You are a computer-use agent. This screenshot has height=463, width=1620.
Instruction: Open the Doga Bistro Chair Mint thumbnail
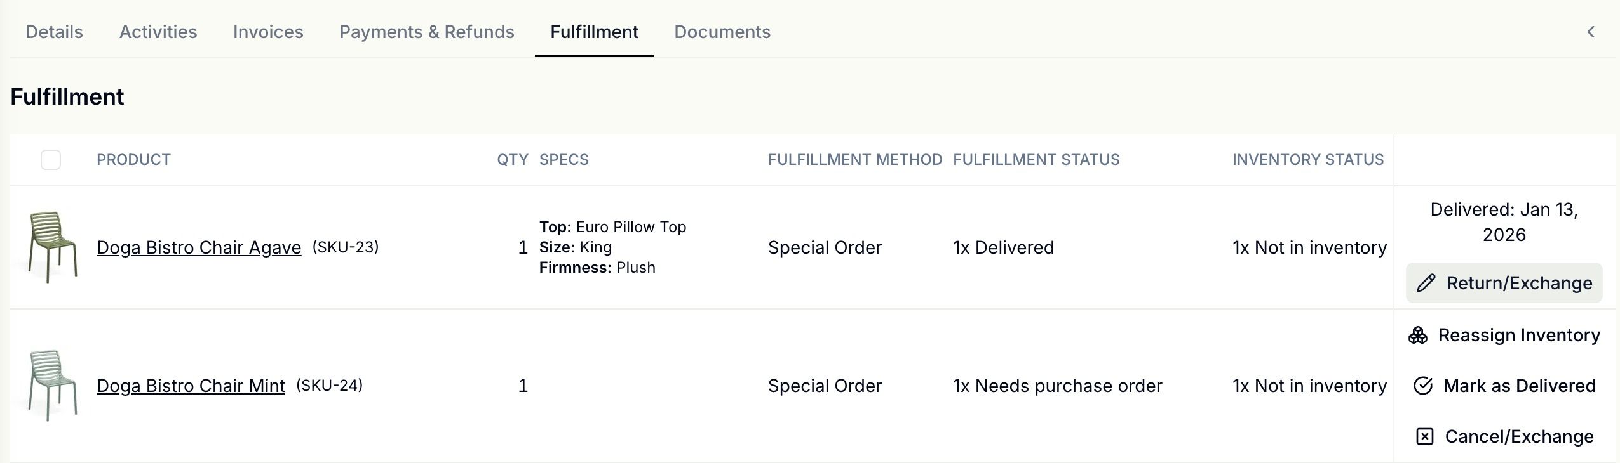coord(52,386)
